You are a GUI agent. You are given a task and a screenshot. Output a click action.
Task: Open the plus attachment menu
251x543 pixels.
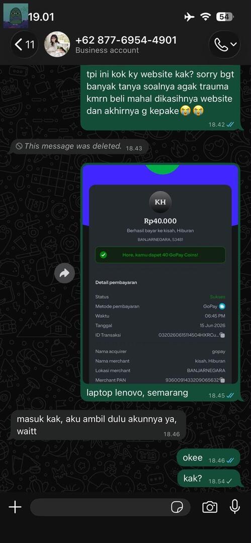(x=15, y=507)
